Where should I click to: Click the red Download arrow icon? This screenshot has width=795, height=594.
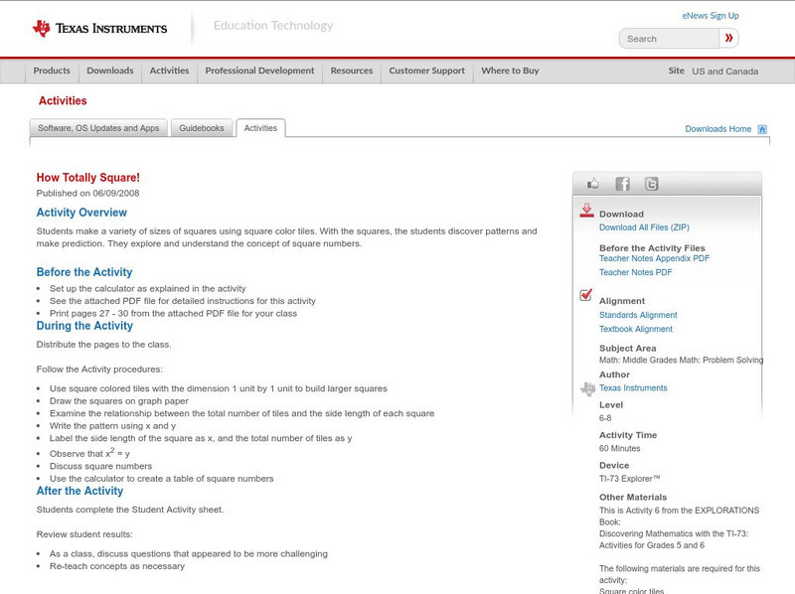(x=586, y=211)
